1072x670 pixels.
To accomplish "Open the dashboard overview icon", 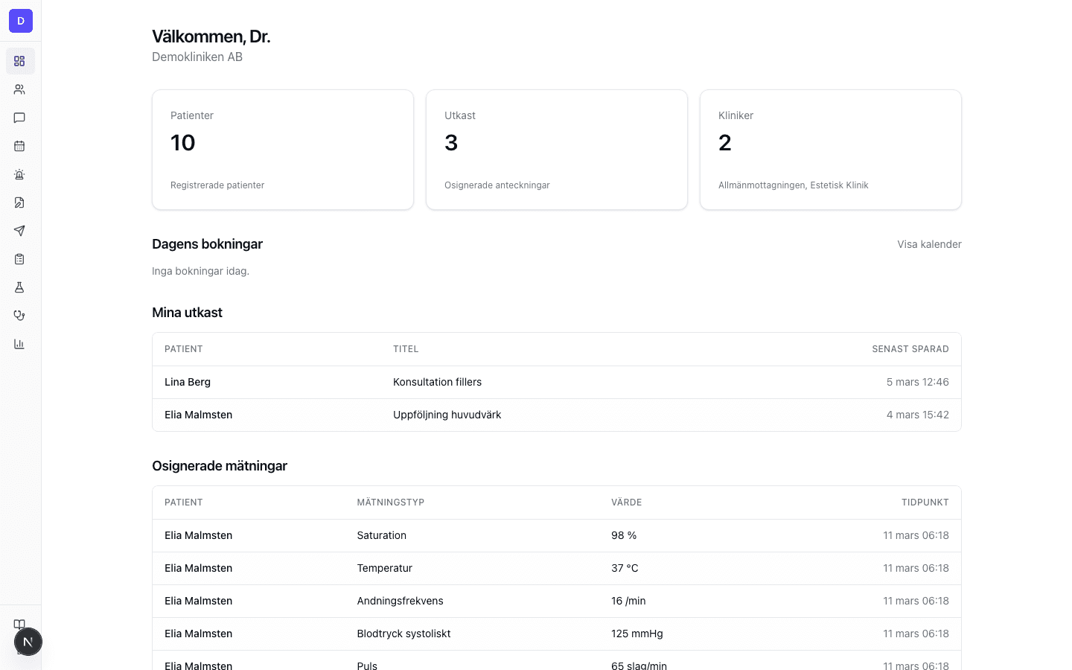I will click(19, 61).
